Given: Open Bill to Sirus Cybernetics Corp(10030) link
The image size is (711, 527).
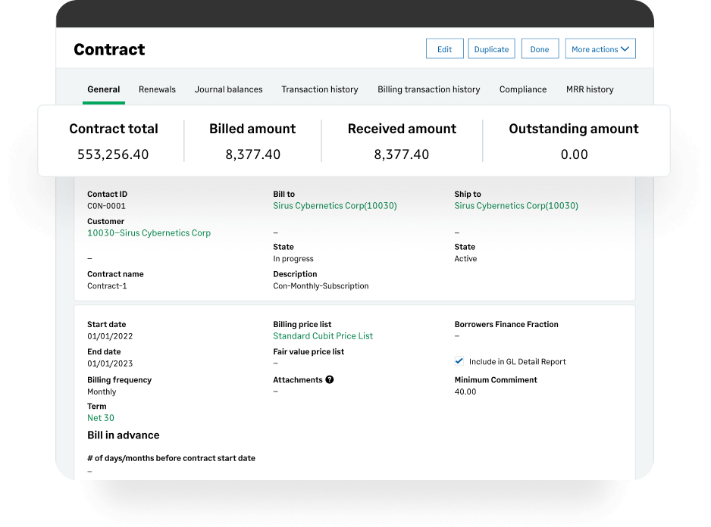Looking at the screenshot, I should 335,206.
